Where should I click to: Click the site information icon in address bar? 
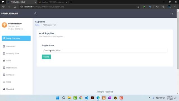[22, 7]
